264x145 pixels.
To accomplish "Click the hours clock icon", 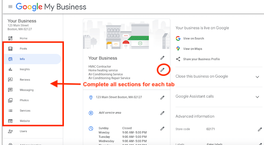I will point(91,128).
